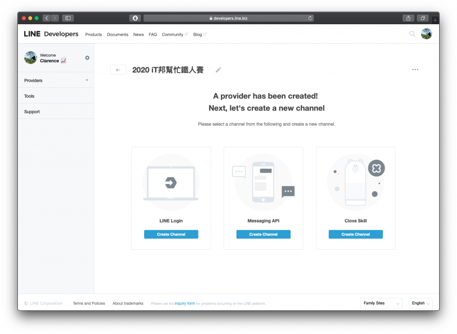Image resolution: width=457 pixels, height=334 pixels.
Task: Click the LINE Login card title
Action: [x=171, y=221]
